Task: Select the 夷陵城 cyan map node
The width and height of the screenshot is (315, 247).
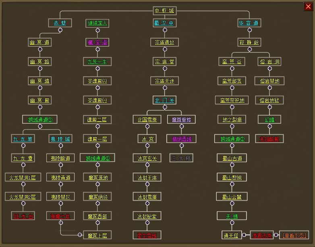Action: point(60,139)
